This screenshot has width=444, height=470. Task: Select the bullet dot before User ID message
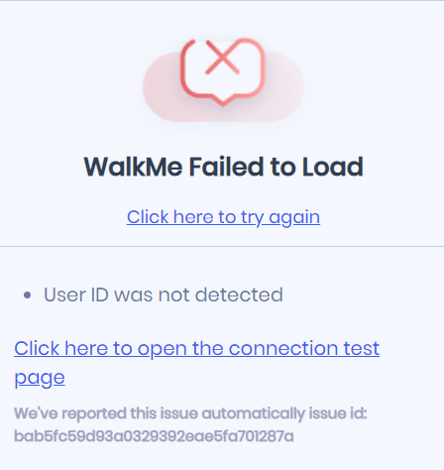pos(28,294)
